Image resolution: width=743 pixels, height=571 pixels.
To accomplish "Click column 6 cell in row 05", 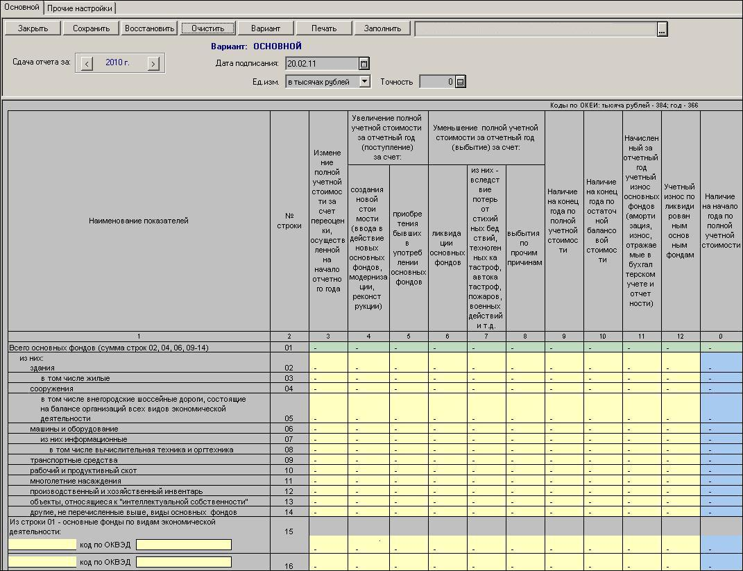I will [447, 409].
